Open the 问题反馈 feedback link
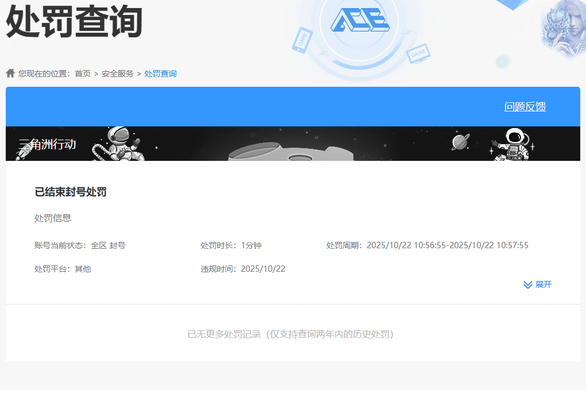Viewport: 586px width, 397px height. [525, 106]
